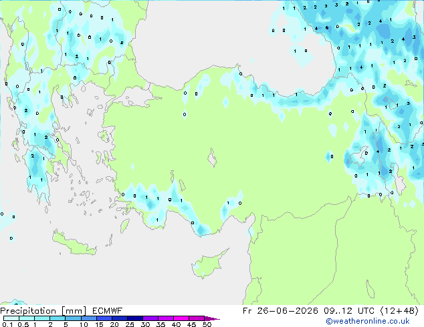Click Lake Tuz outline in central Turkey
Image resolution: width=424 pixels, height=327 pixels.
(212, 157)
